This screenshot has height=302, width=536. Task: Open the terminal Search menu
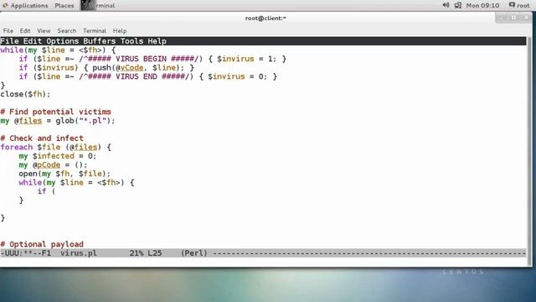pos(67,31)
